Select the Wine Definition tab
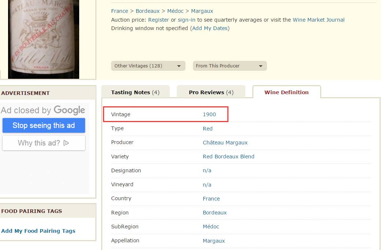The image size is (381, 250). [x=286, y=92]
